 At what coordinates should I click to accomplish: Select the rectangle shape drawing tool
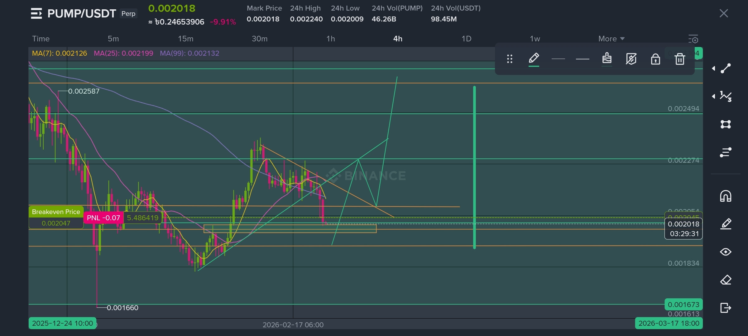[726, 124]
